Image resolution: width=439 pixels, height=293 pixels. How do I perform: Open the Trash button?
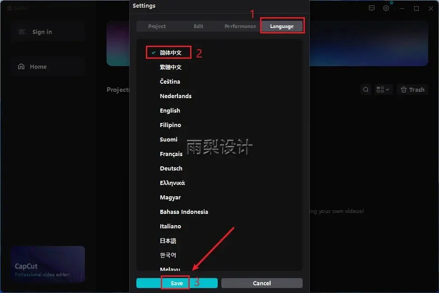[x=412, y=90]
